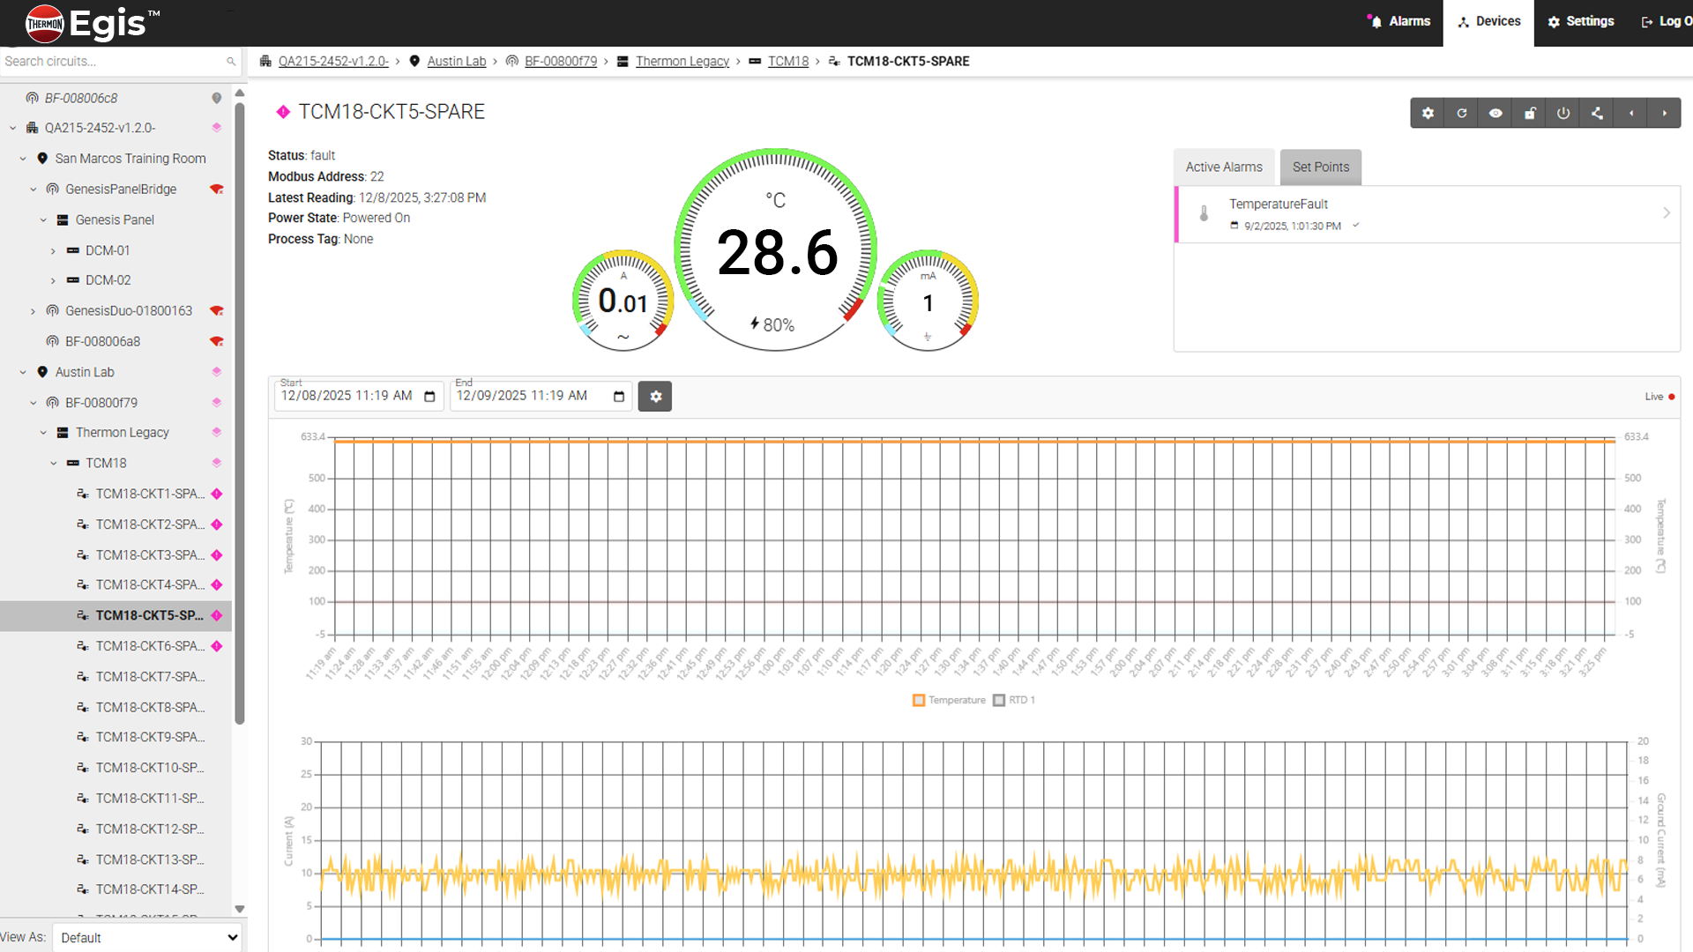The height and width of the screenshot is (952, 1693).
Task: Toggle RTD 1 series in legend
Action: [1014, 700]
